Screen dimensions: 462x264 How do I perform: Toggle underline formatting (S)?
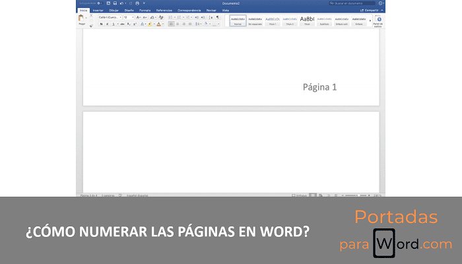pos(113,24)
